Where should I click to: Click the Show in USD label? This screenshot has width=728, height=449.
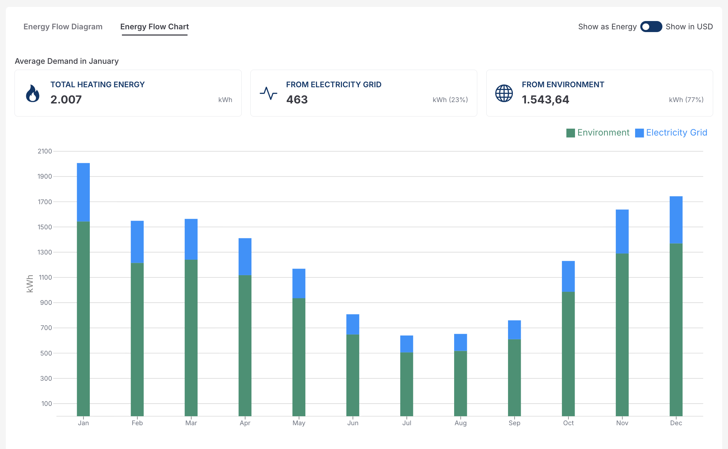point(689,27)
